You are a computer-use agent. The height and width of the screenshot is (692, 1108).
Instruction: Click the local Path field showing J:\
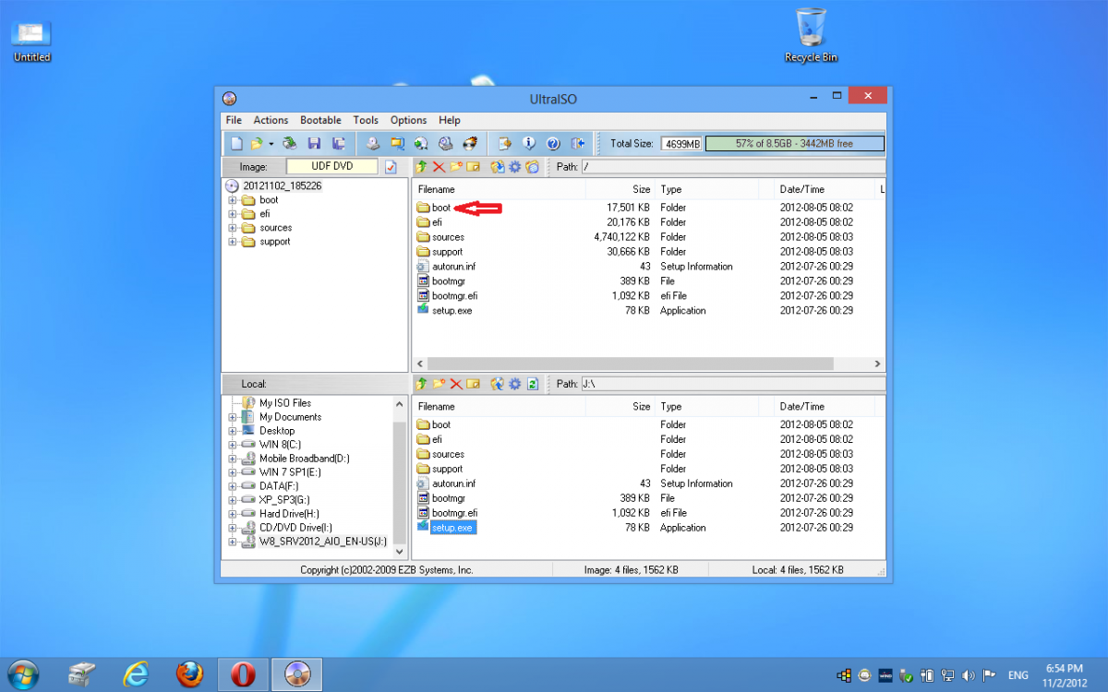point(734,384)
